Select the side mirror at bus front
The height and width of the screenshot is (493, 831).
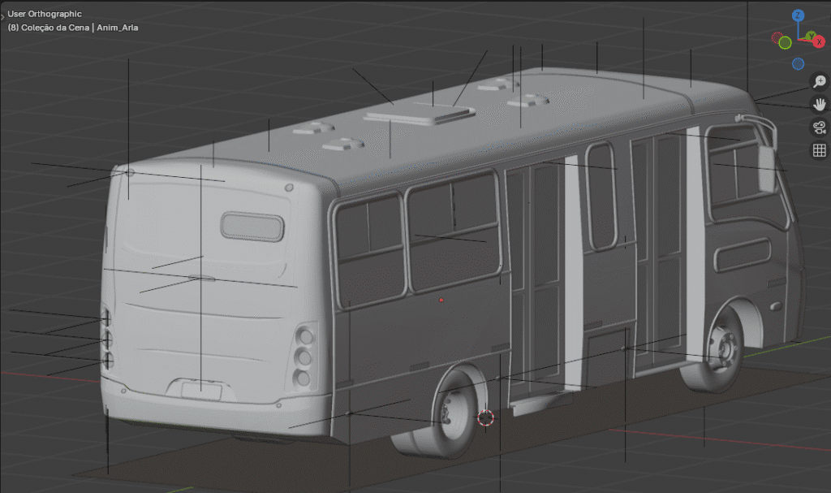[765, 169]
